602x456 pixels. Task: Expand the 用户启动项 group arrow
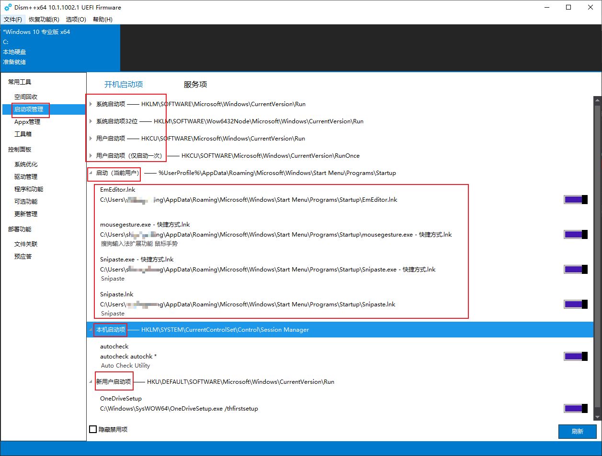tap(91, 139)
